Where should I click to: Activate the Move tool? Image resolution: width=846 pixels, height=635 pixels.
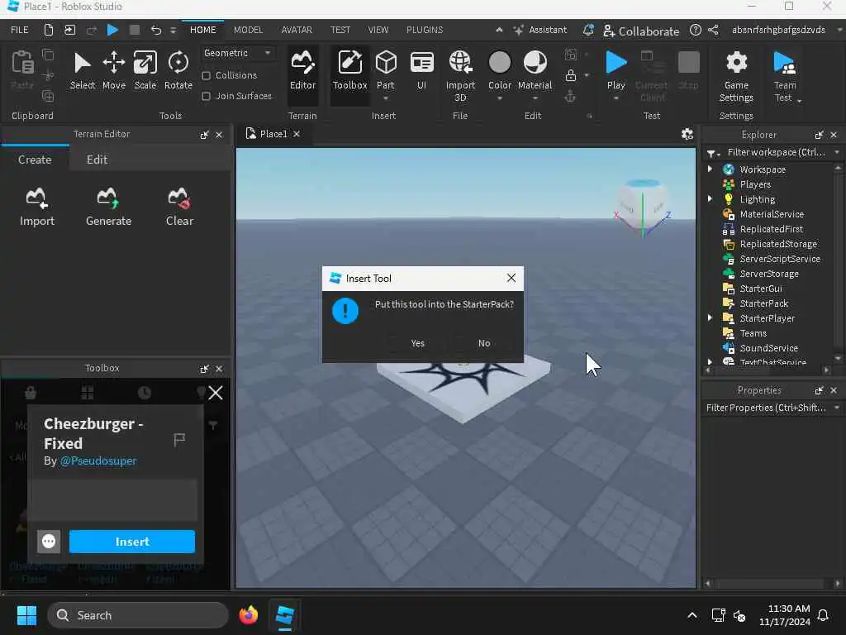tap(114, 70)
